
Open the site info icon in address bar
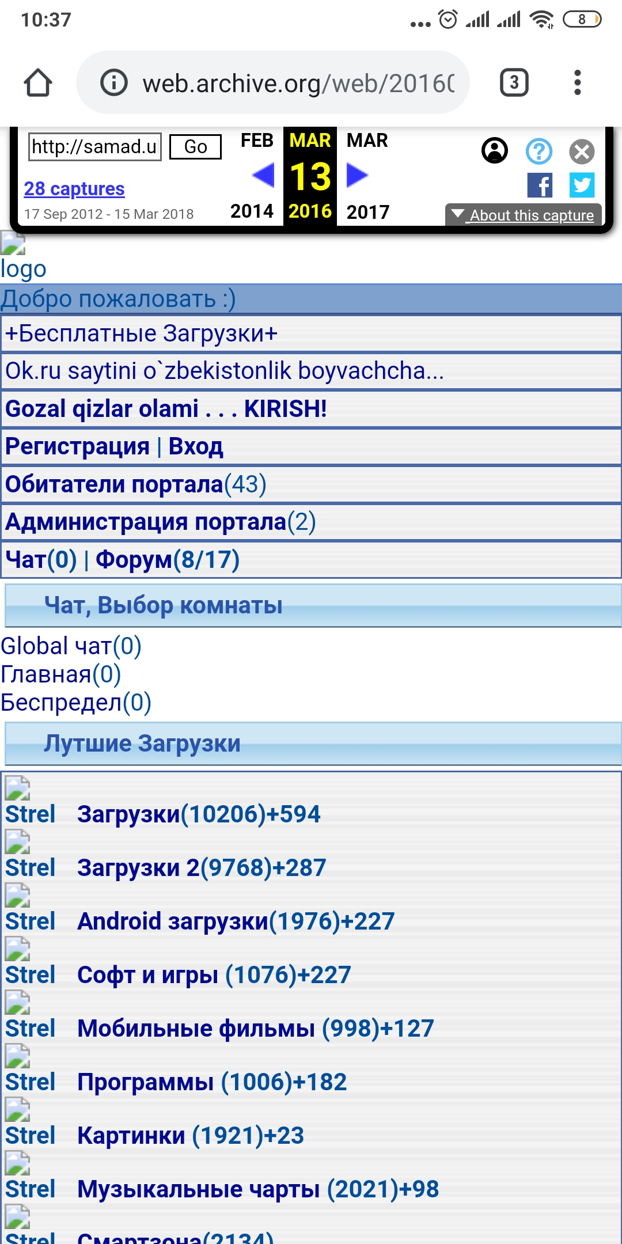click(113, 83)
